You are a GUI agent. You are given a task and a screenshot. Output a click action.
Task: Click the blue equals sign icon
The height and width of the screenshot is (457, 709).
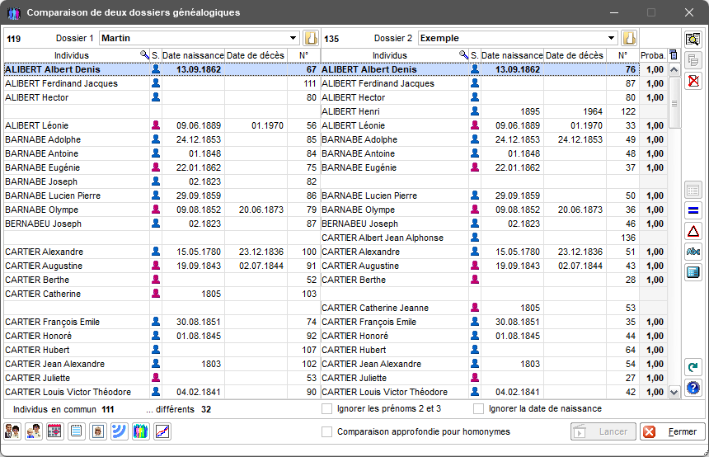tap(693, 210)
